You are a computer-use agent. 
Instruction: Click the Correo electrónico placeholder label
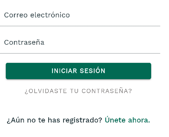coord(37,15)
